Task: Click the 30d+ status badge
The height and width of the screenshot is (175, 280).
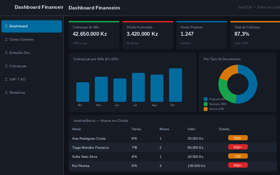Action: tap(238, 138)
